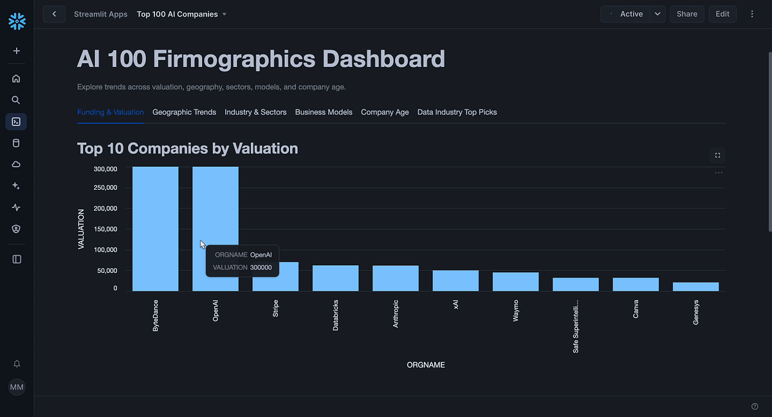Switch to the Business Models tab

pyautogui.click(x=324, y=112)
